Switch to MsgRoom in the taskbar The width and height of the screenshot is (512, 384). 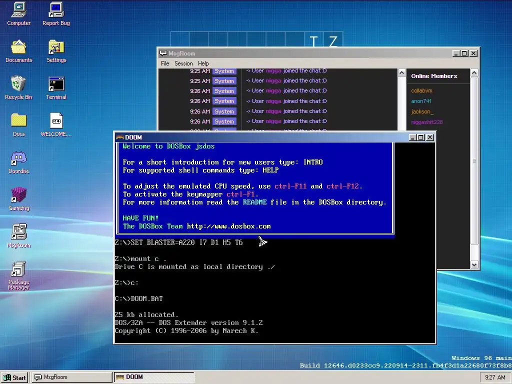71,377
